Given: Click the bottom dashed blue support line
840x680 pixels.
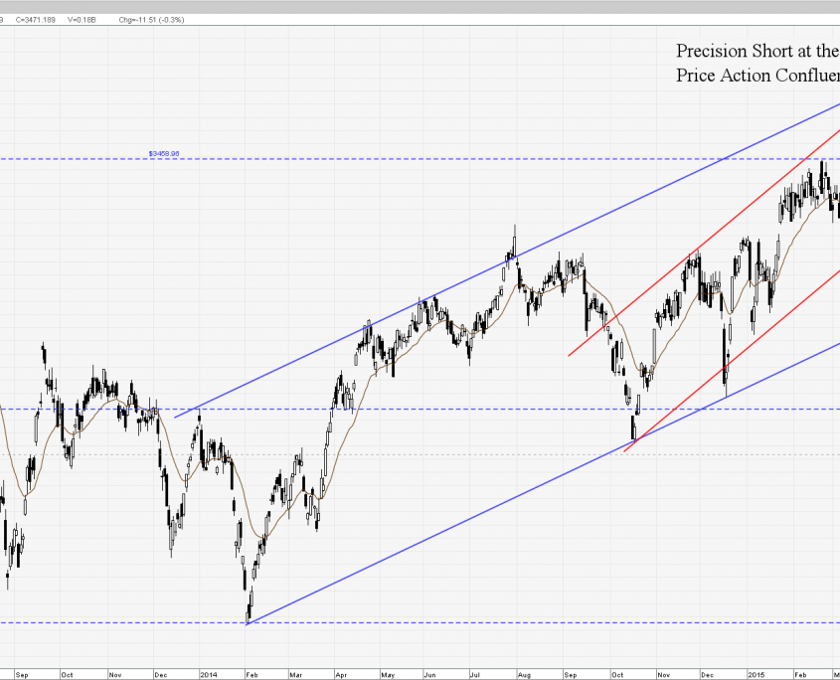Looking at the screenshot, I should pyautogui.click(x=497, y=622).
